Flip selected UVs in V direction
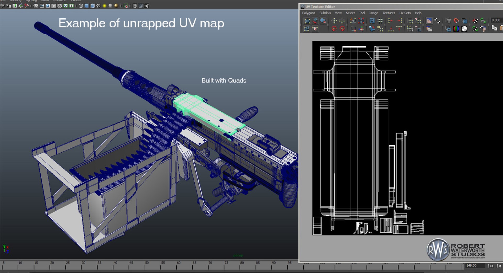Image resolution: width=503 pixels, height=273 pixels. [x=342, y=21]
